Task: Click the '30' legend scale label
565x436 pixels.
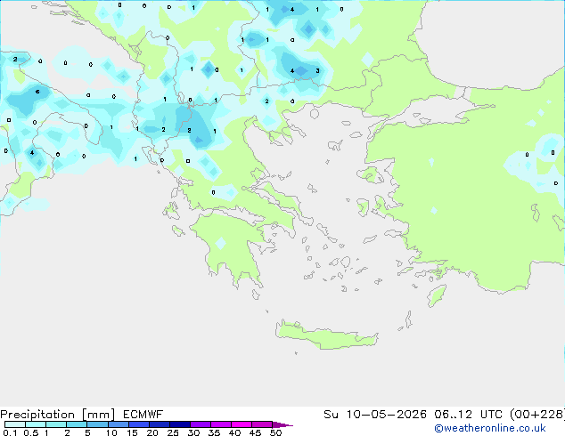Action: (193, 432)
